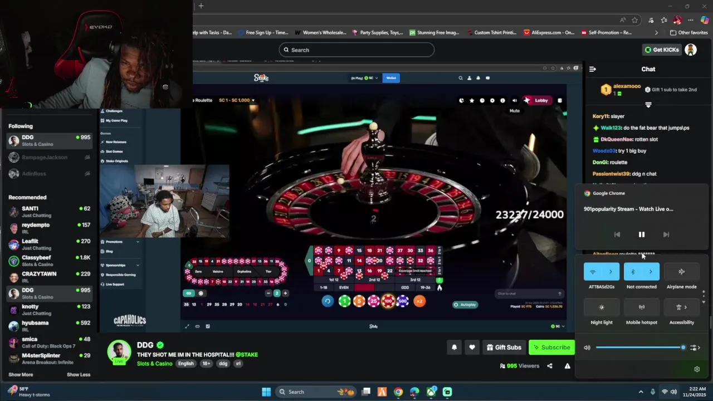Open Quick Settings gear icon
713x401 pixels.
(697, 369)
